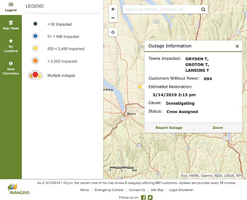Zoom out with the minus button
The image size is (247, 200).
(113, 18)
